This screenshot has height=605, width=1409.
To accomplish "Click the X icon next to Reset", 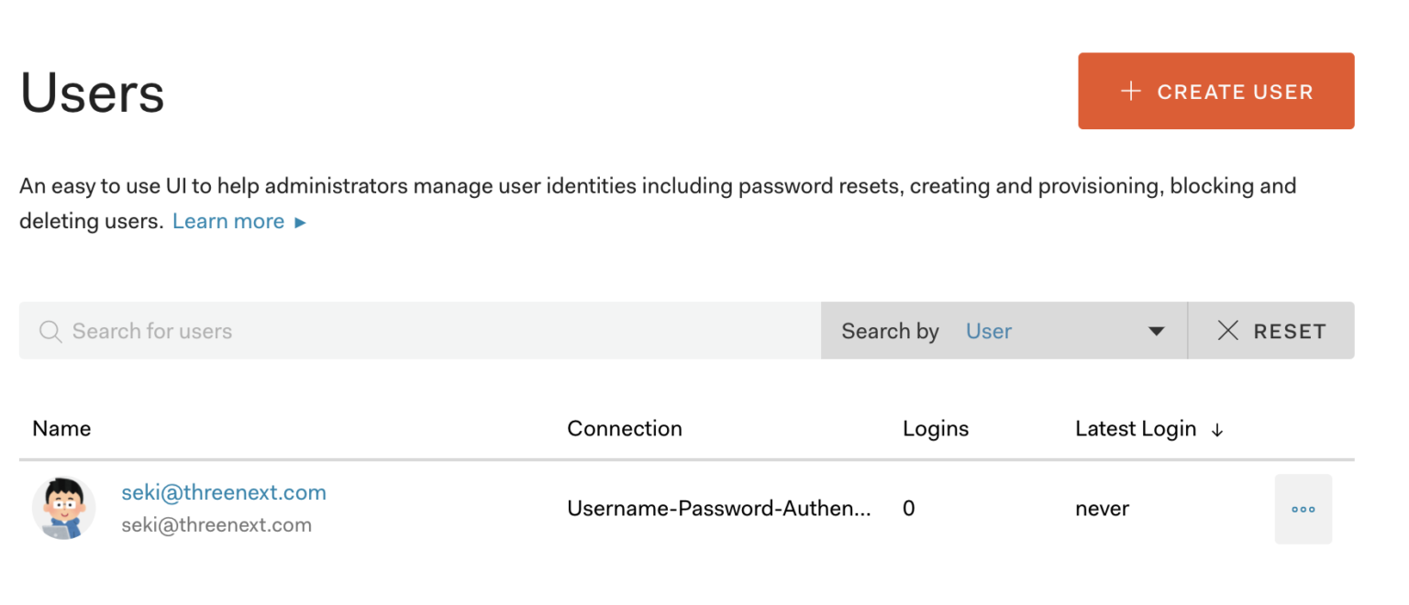I will [x=1229, y=330].
